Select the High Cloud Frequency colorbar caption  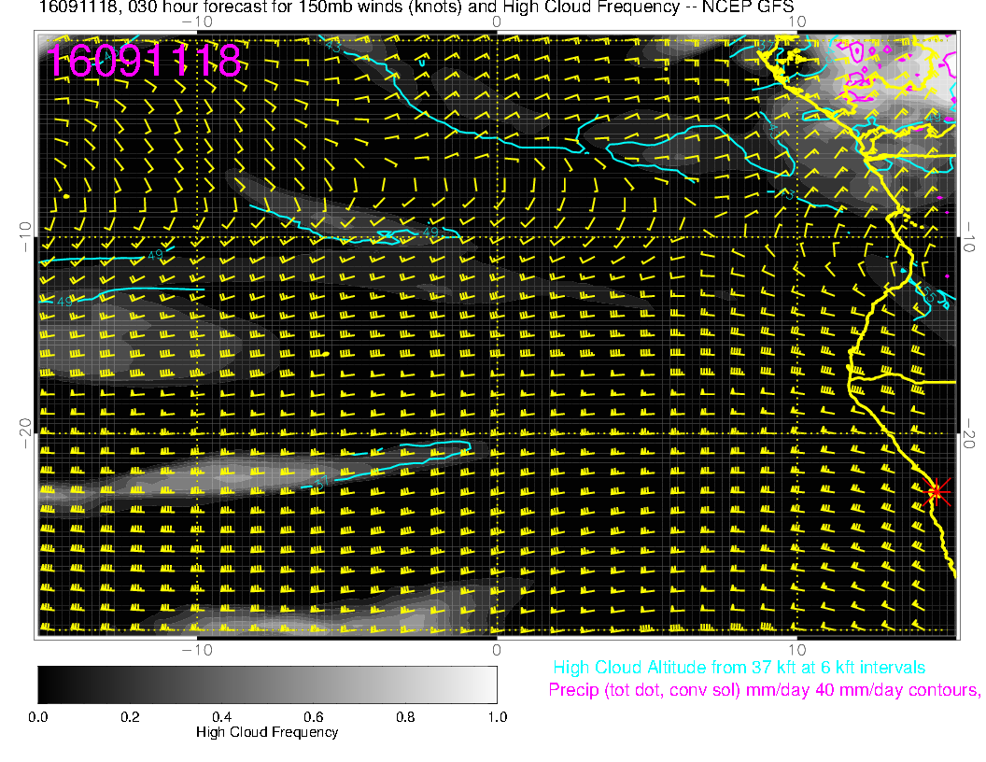[267, 732]
